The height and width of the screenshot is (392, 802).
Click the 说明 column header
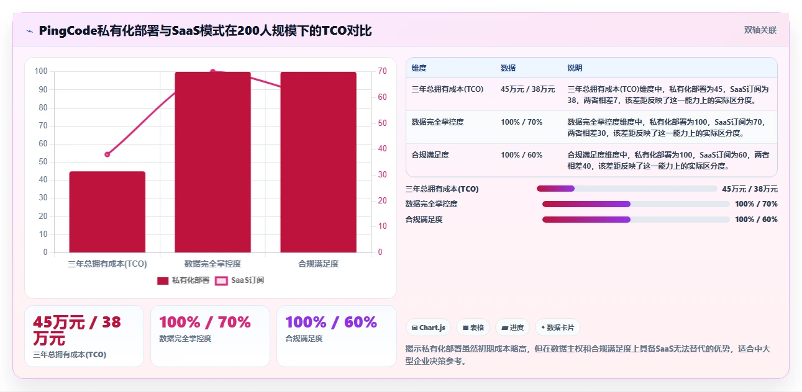pyautogui.click(x=575, y=68)
